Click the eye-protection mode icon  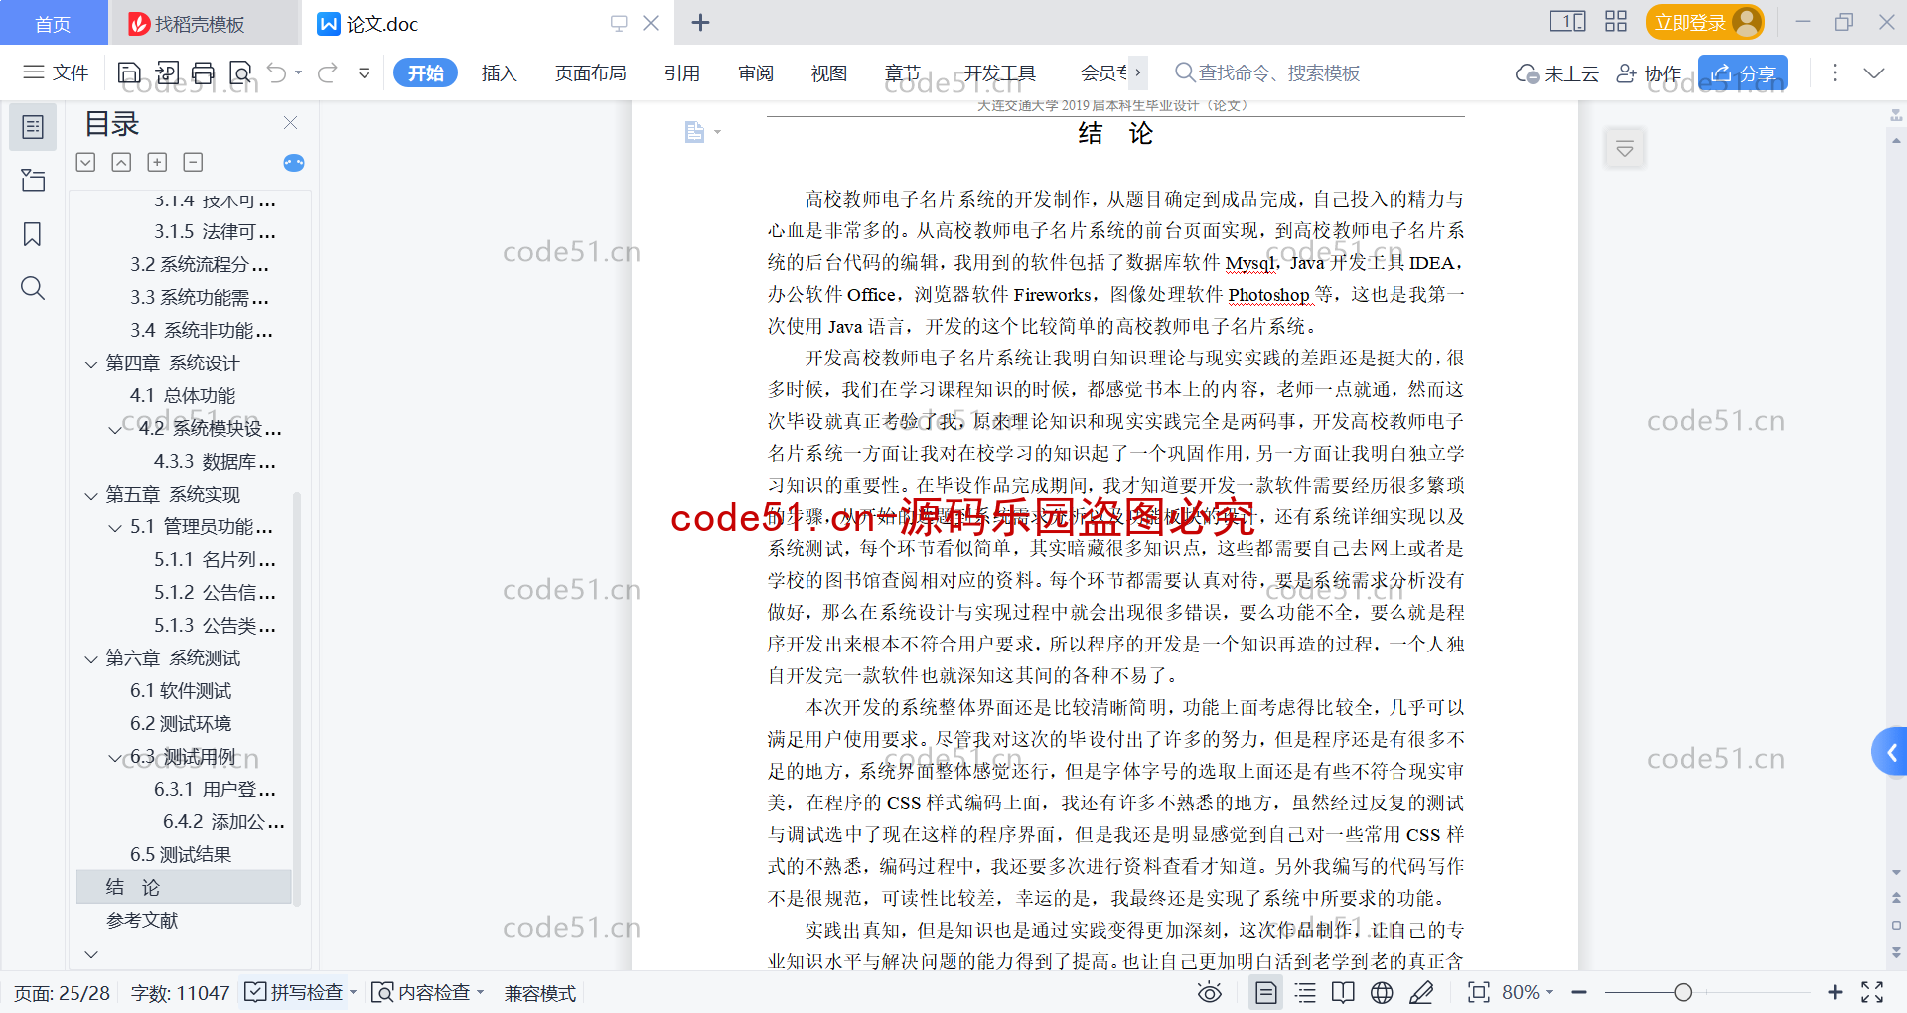pyautogui.click(x=1209, y=992)
